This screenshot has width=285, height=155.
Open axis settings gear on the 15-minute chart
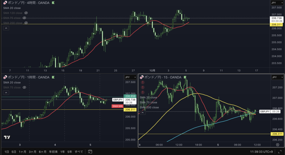click(x=277, y=145)
